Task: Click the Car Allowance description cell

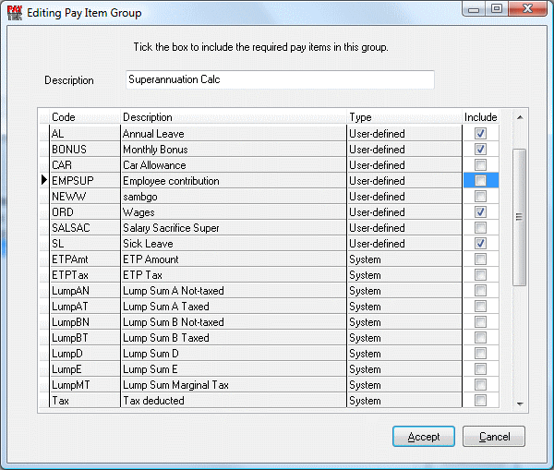Action: pyautogui.click(x=234, y=165)
